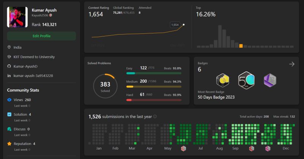
Task: Click the Medium 200 solved count
Action: [144, 81]
